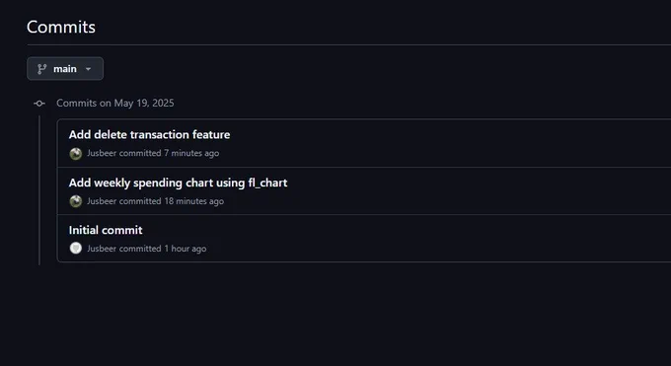Click the '7 minutes ago' timestamp
The image size is (671, 366).
pos(191,153)
